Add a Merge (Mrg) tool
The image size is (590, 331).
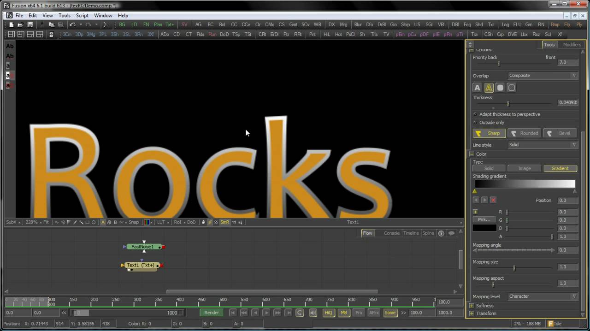point(343,24)
